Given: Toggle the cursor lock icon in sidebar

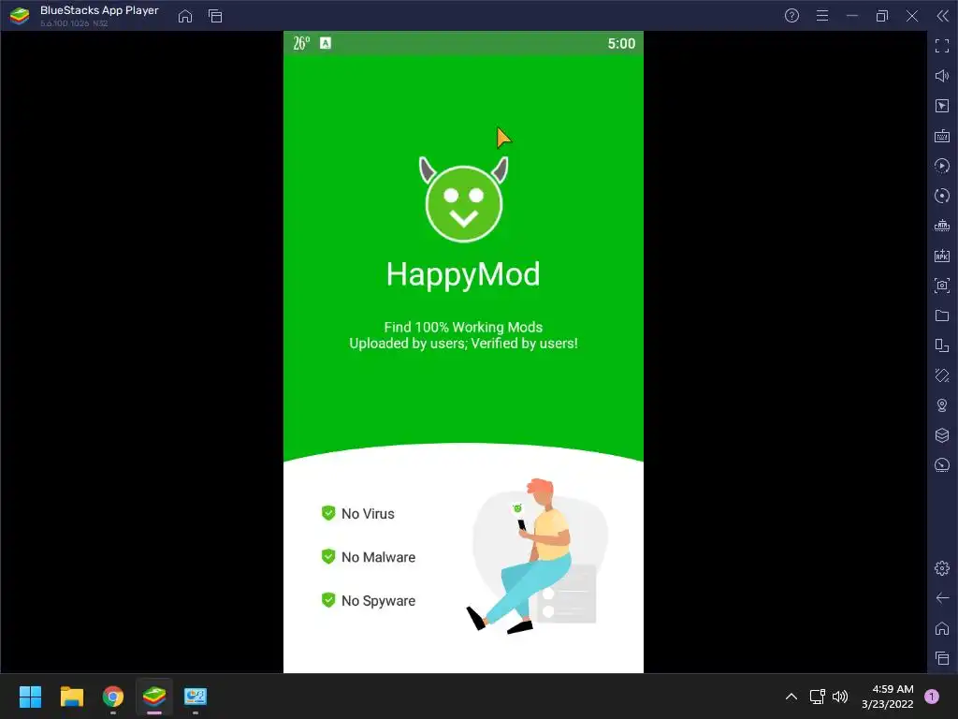Looking at the screenshot, I should pyautogui.click(x=942, y=106).
